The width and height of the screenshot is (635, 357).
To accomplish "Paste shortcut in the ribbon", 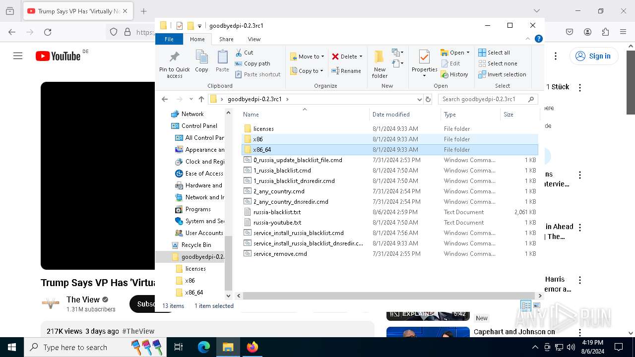I will [257, 74].
